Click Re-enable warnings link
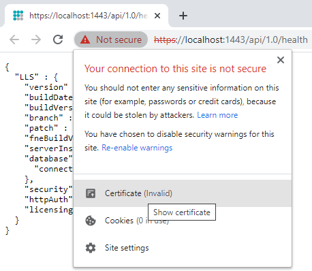This screenshot has width=312, height=271. pos(137,148)
